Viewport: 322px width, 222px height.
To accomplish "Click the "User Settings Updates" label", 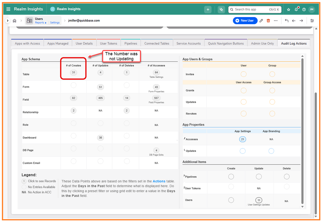I will coord(259,205).
